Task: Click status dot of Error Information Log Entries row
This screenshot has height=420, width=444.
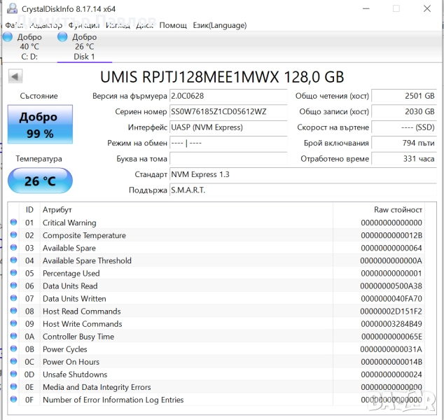Action: pyautogui.click(x=13, y=399)
